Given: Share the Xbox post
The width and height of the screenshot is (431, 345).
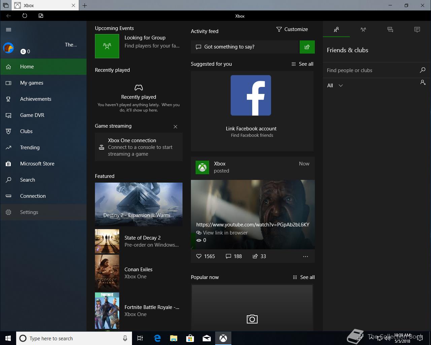Looking at the screenshot, I should coord(259,256).
